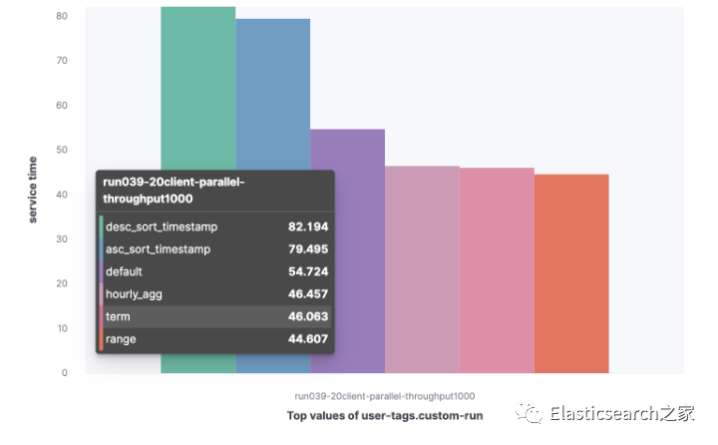Click highlighted term row in tooltip
Screen dimensions: 718x445
click(x=215, y=316)
